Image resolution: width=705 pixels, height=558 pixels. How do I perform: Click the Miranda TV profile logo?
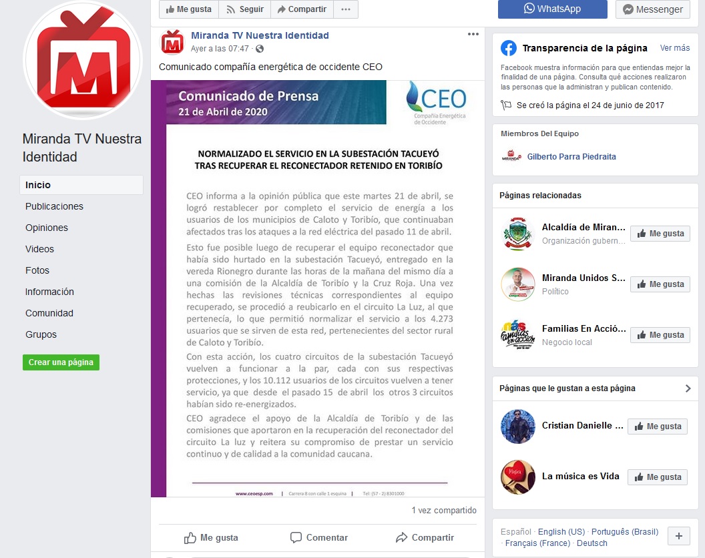83,60
